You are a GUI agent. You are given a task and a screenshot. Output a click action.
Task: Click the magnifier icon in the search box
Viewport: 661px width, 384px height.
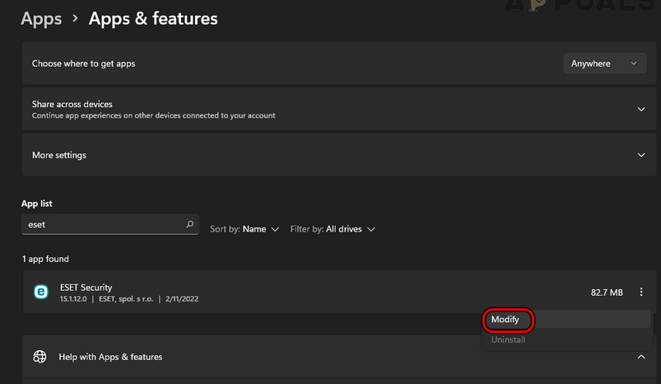pos(190,224)
